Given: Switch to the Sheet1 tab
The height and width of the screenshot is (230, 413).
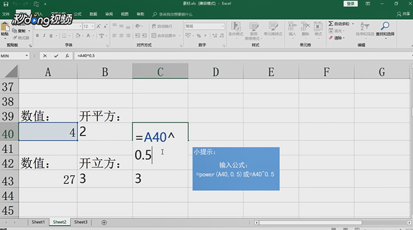Looking at the screenshot, I should pos(38,222).
